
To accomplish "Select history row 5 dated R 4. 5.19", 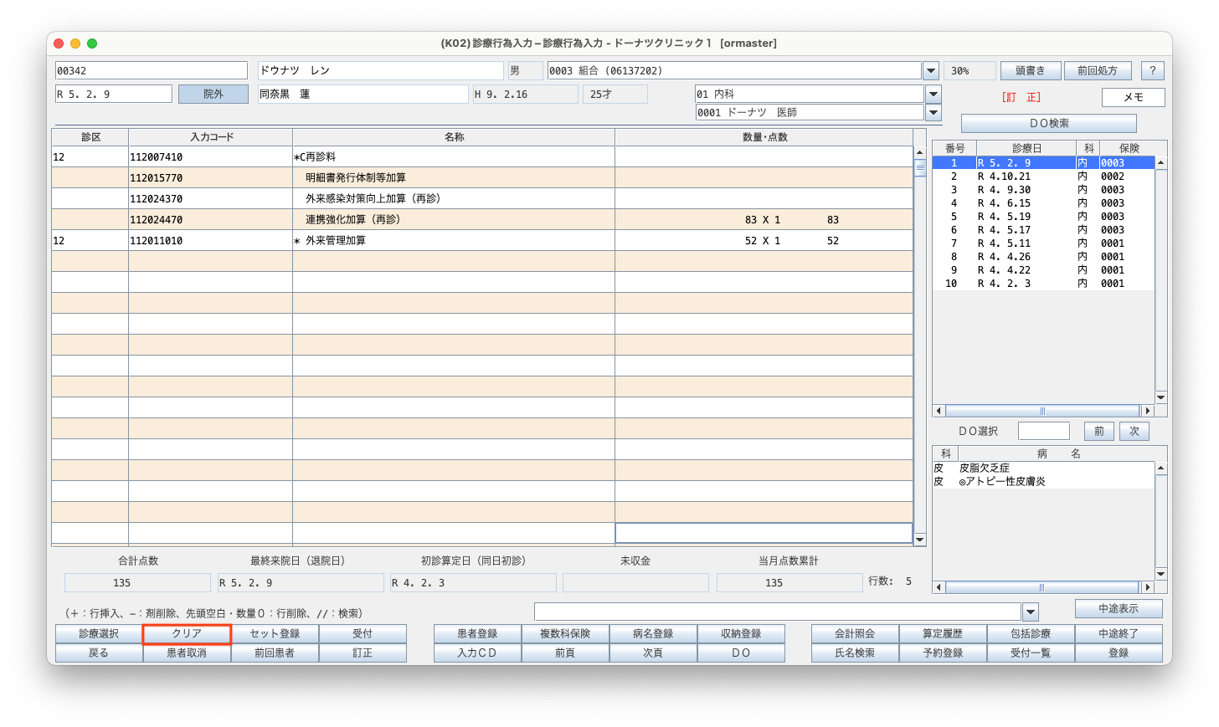I will tap(1043, 217).
